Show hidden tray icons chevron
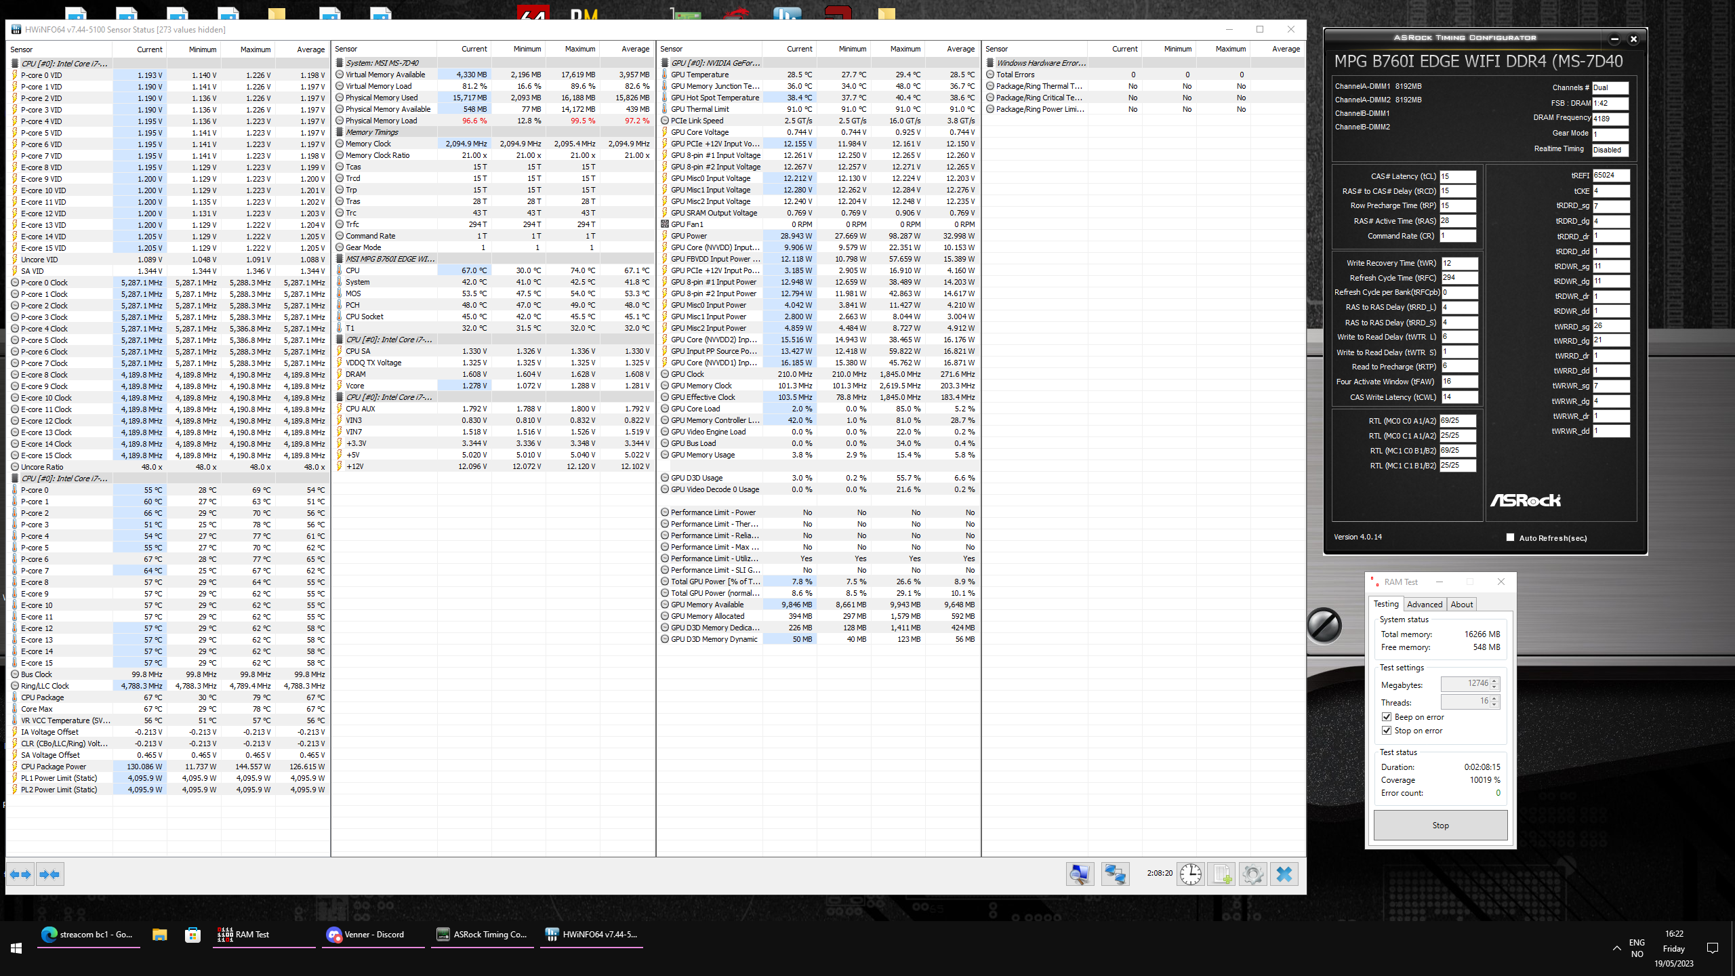 [x=1616, y=948]
